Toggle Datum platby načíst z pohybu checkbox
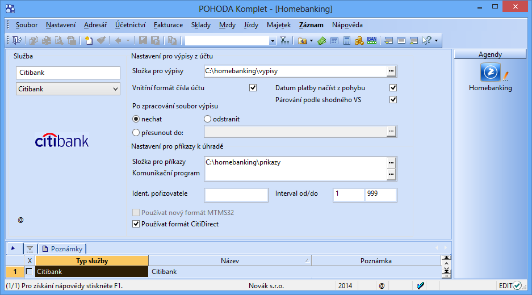Viewport: 532px width, 295px height. click(x=393, y=88)
